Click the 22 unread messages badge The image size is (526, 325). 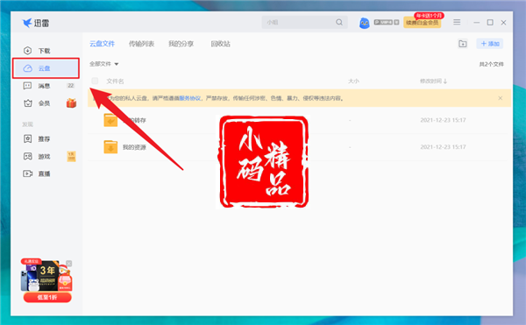click(70, 86)
